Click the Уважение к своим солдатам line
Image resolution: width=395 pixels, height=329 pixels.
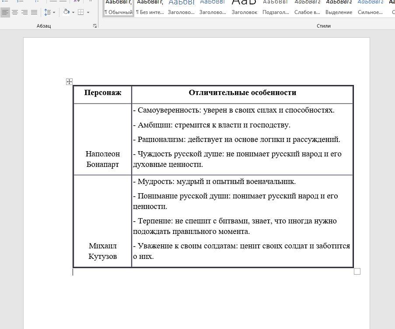click(241, 251)
